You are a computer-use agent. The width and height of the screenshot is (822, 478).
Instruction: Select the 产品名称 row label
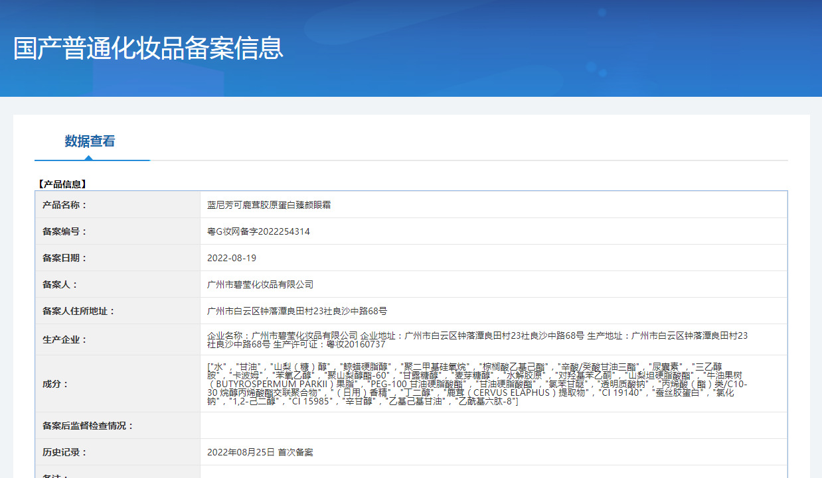point(65,205)
